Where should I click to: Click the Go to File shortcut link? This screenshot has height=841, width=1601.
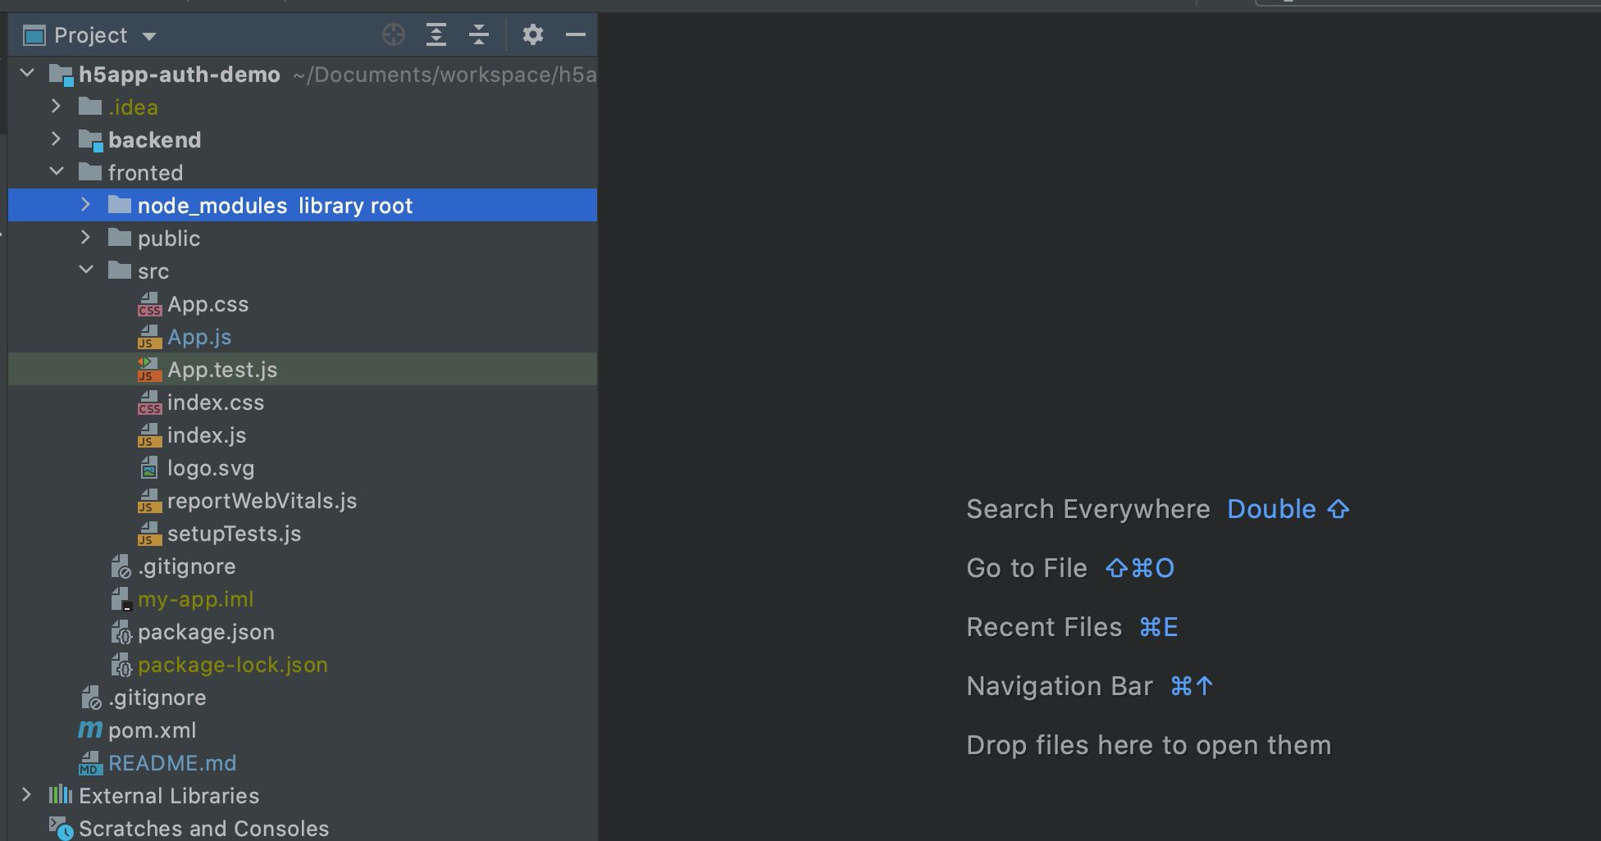pyautogui.click(x=1027, y=567)
